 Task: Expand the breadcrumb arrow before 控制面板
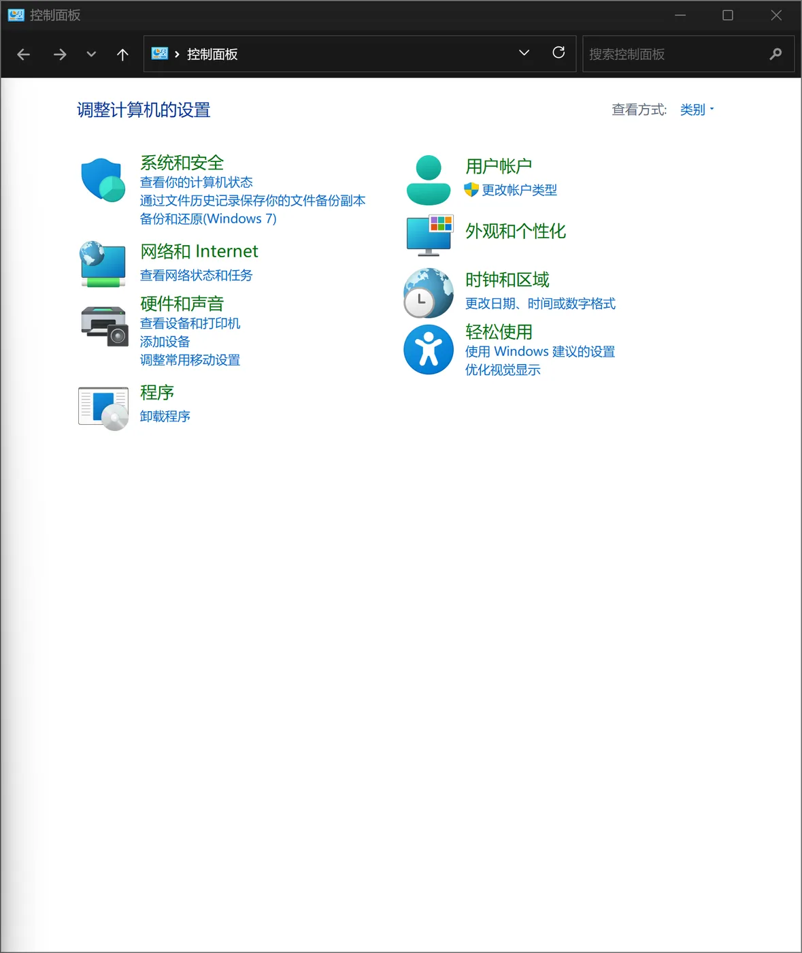pyautogui.click(x=177, y=54)
